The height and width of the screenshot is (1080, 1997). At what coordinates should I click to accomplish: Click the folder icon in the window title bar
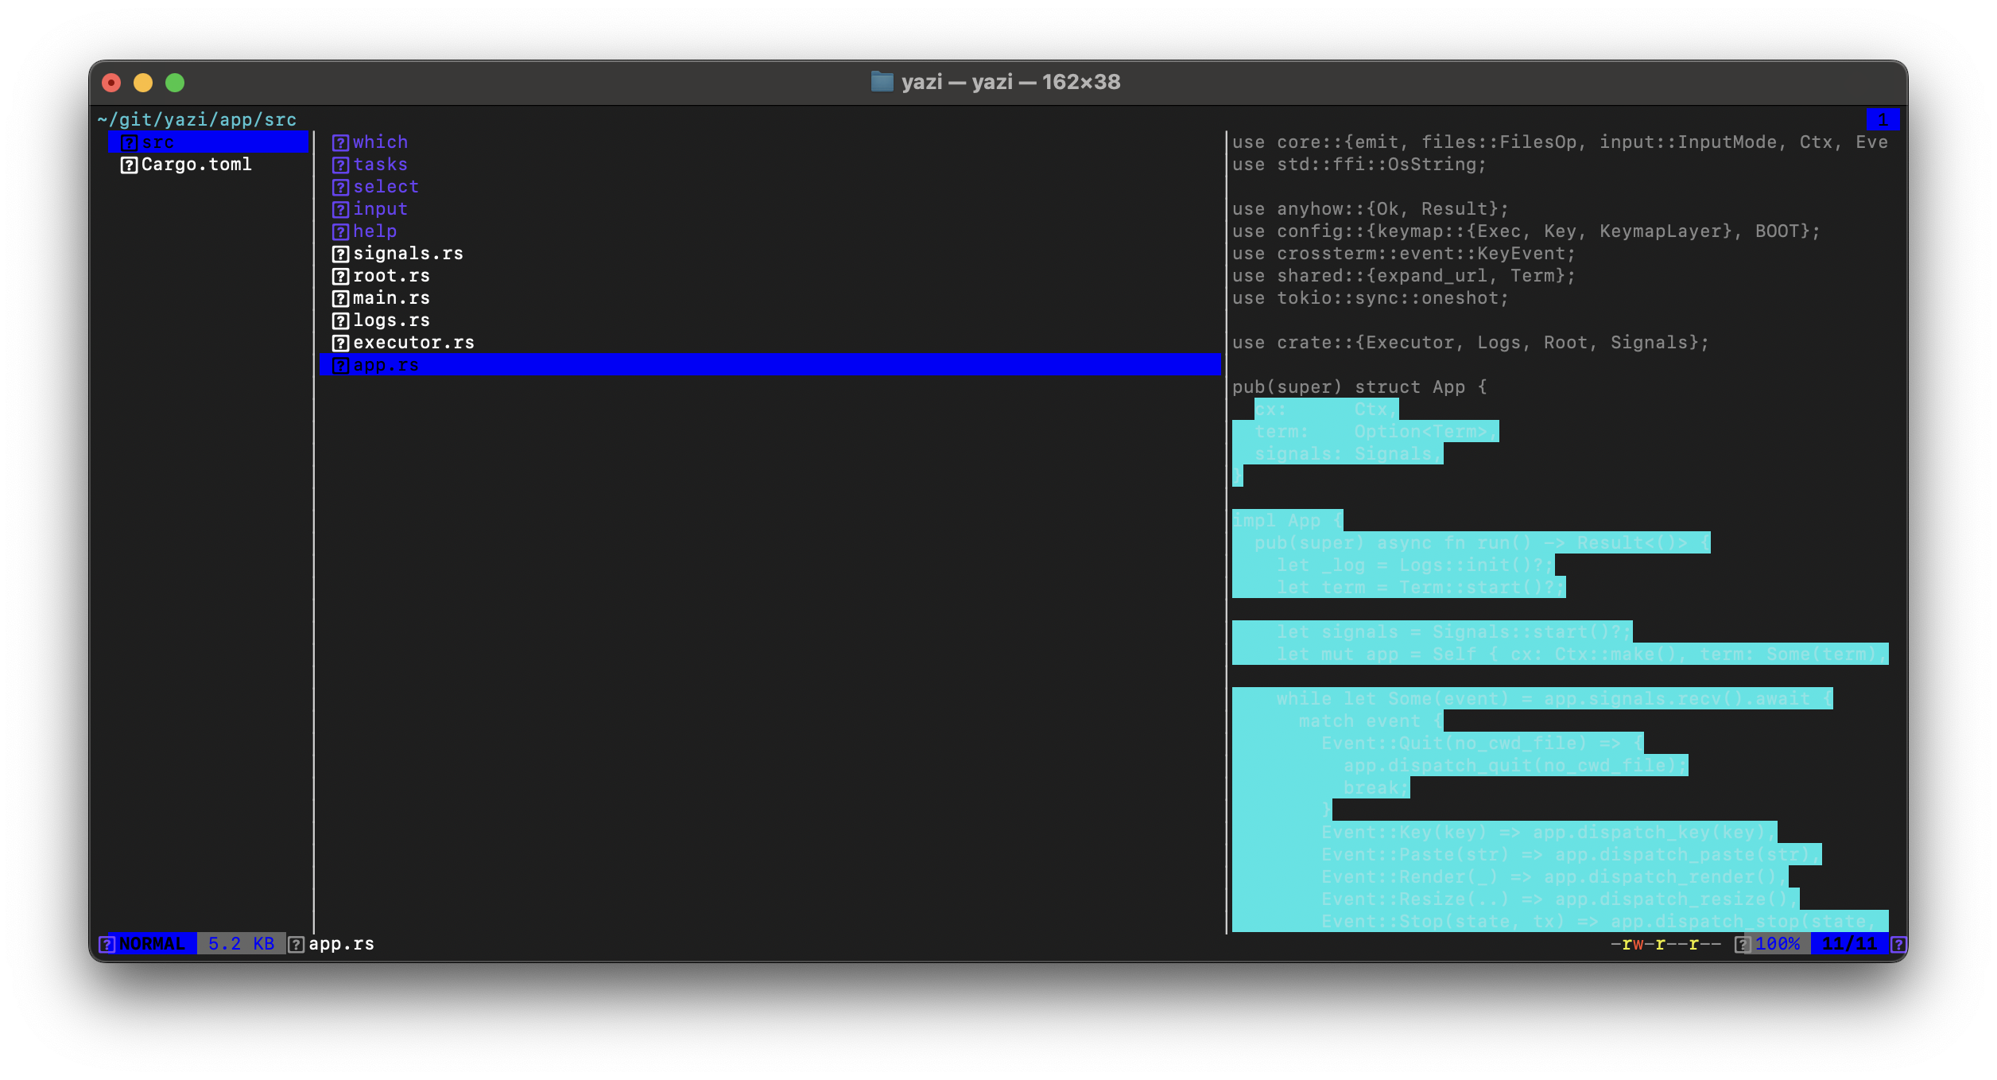tap(882, 82)
